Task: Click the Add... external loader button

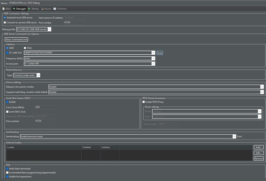Action: 259,147
